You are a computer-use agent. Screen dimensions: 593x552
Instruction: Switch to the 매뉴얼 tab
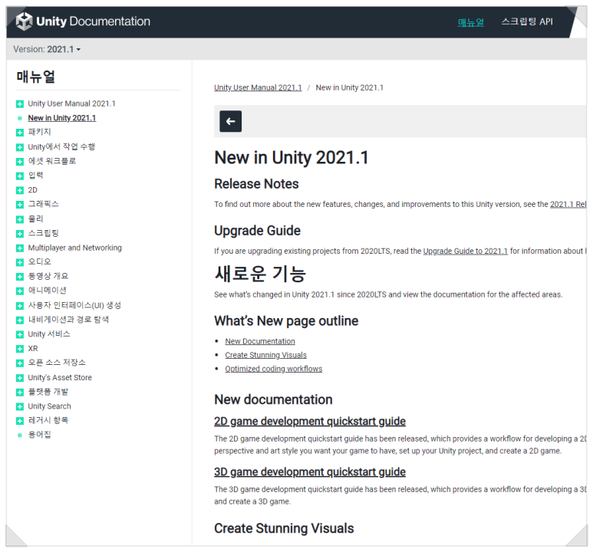coord(470,22)
